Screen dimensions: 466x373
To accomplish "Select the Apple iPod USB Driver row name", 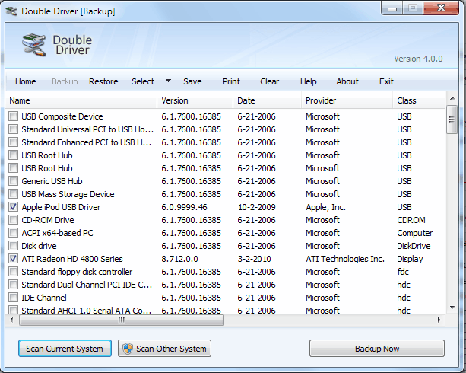I will 61,207.
